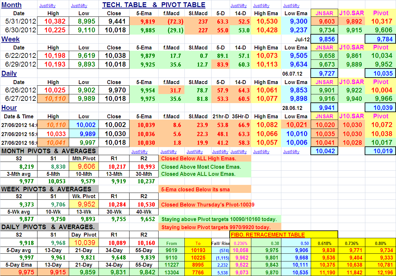Click the Day Pivot header cell
Viewport: 396px width, 276px height.
coord(84,234)
